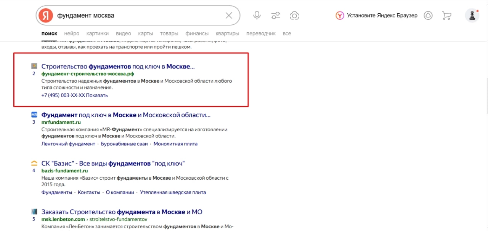The width and height of the screenshot is (488, 231).
Task: Switch to the «нейро» tab
Action: [72, 33]
